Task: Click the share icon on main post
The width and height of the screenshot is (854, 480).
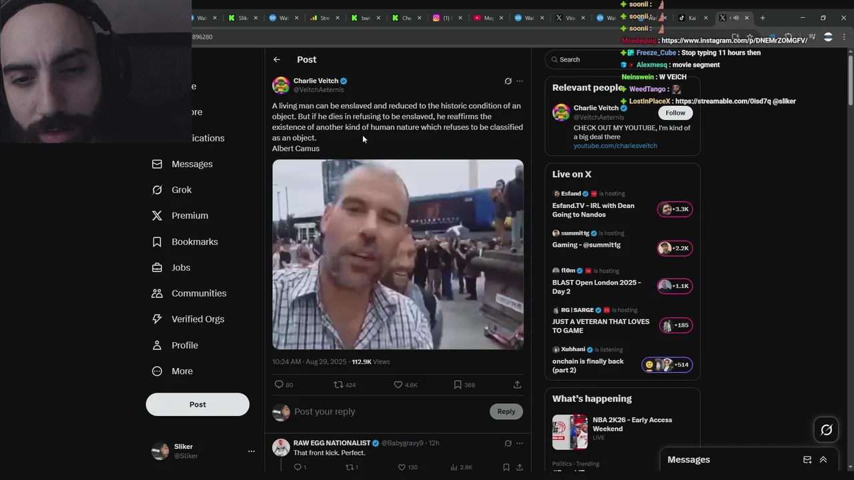Action: (x=517, y=385)
